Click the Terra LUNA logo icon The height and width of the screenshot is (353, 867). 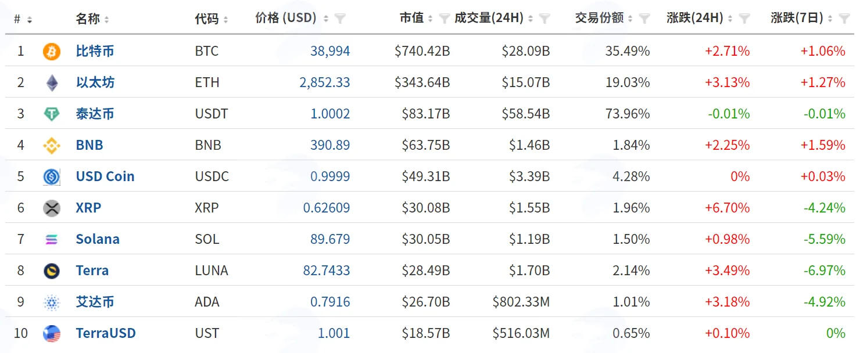[52, 271]
